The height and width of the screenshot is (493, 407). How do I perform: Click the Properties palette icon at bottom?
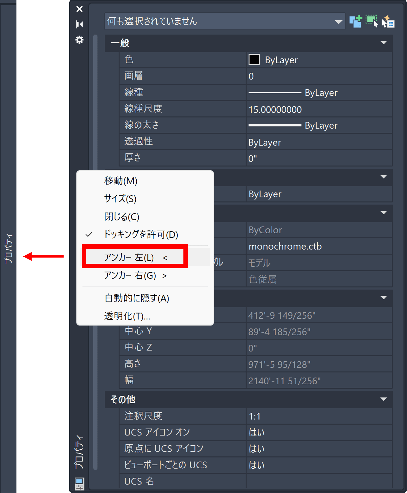coord(79,484)
